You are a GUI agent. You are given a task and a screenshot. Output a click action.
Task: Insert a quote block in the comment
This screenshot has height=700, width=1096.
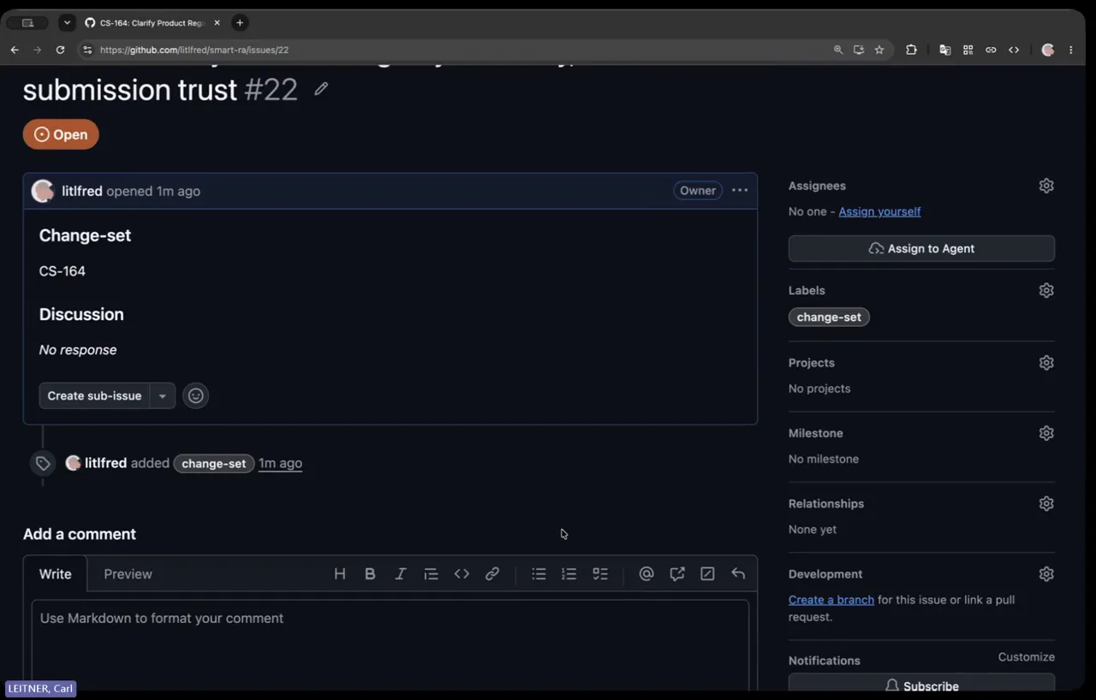tap(431, 574)
